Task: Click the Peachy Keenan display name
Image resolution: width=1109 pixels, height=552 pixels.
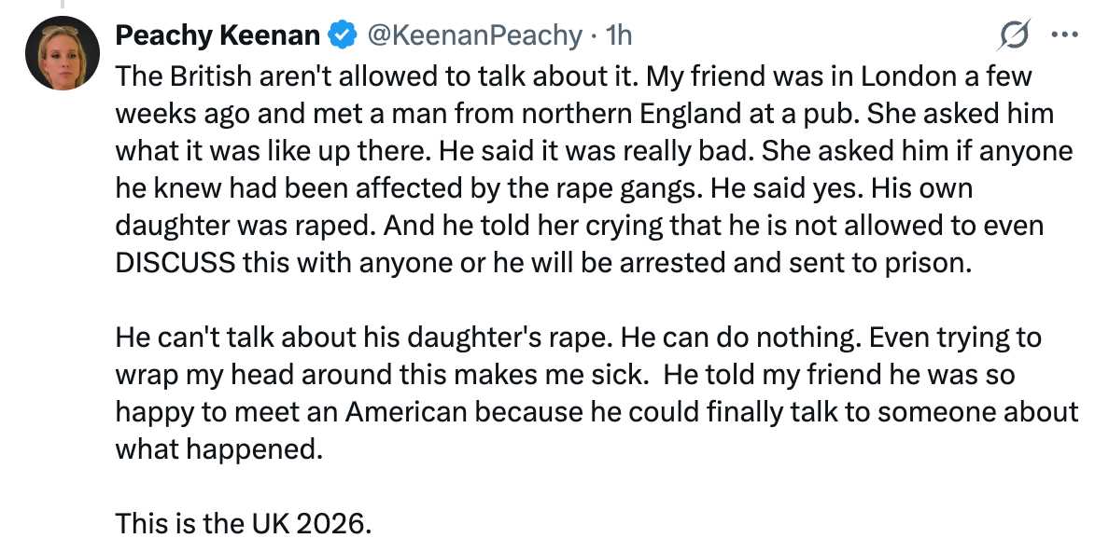Action: [218, 35]
